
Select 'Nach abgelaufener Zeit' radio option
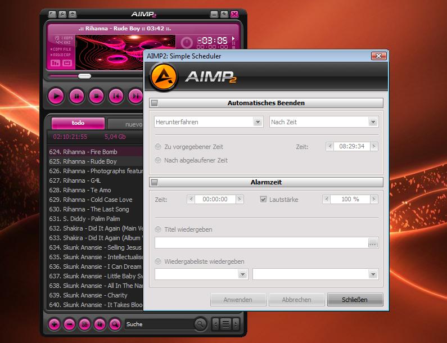[x=157, y=160]
